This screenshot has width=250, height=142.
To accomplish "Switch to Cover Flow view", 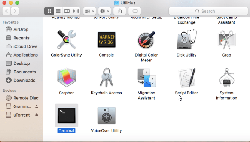I will [76, 11].
